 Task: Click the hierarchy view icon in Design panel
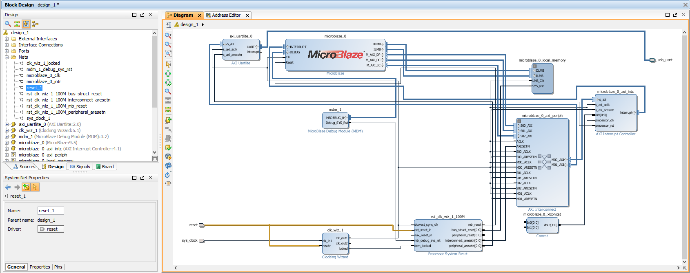(35, 24)
